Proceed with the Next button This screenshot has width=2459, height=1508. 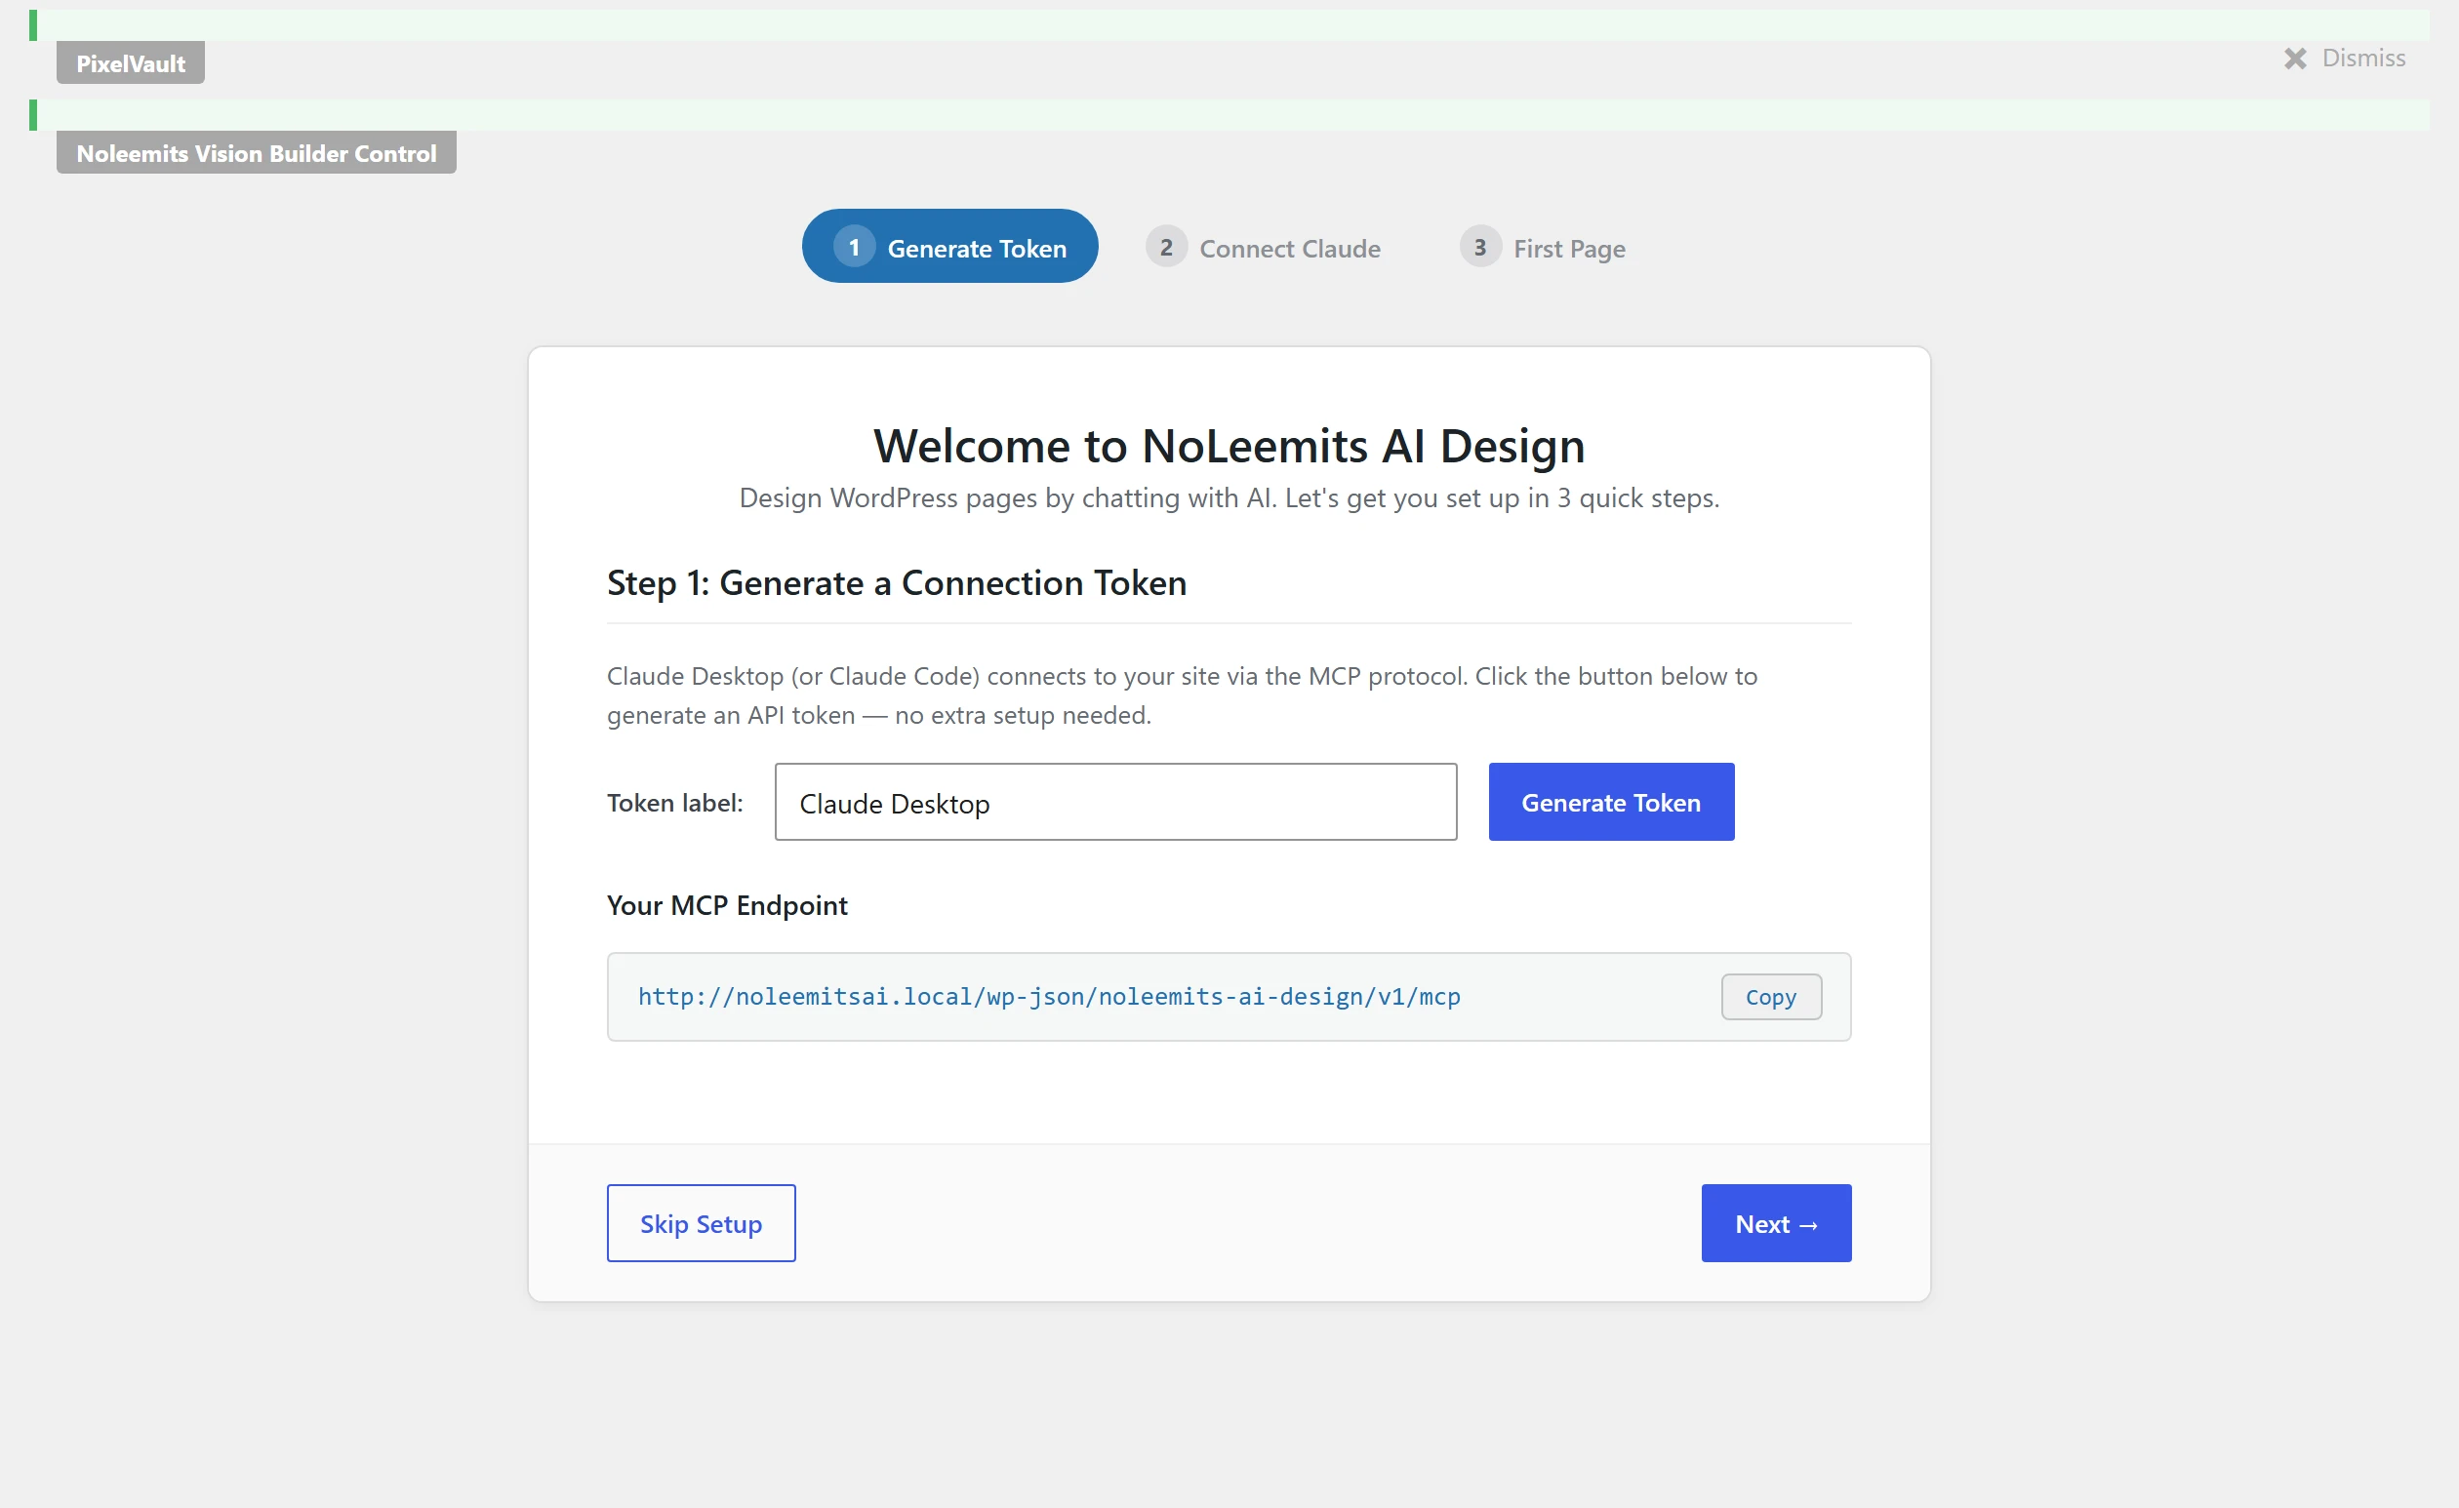pos(1776,1224)
